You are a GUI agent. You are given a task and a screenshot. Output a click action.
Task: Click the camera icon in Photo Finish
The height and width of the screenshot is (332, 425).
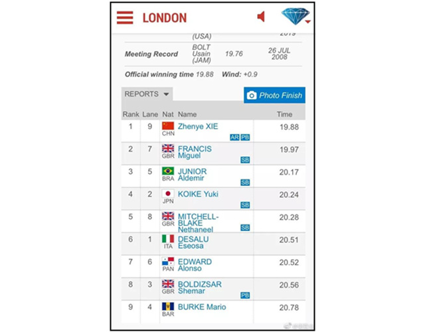(252, 96)
